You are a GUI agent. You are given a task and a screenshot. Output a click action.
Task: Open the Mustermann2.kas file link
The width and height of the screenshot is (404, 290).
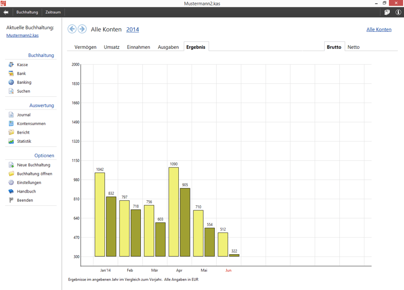coord(22,35)
